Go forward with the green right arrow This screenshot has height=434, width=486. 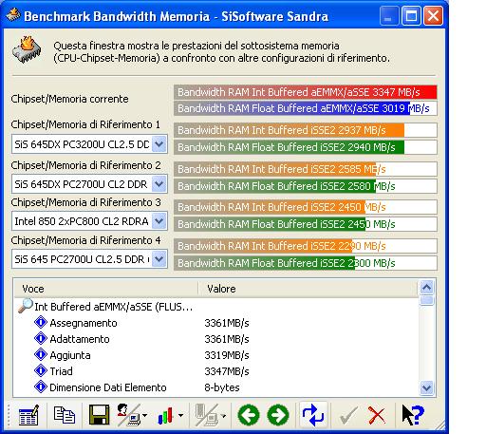click(278, 415)
